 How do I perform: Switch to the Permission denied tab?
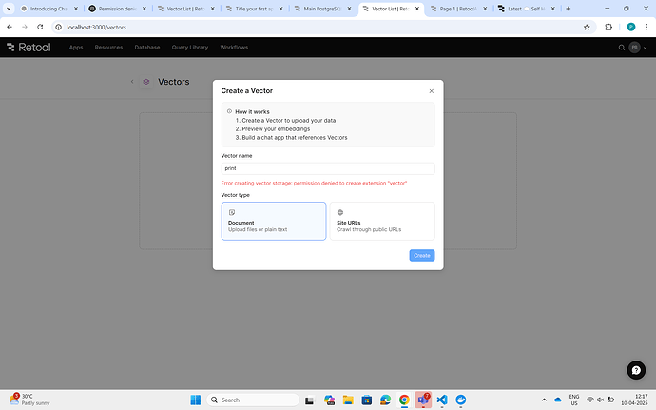click(118, 9)
